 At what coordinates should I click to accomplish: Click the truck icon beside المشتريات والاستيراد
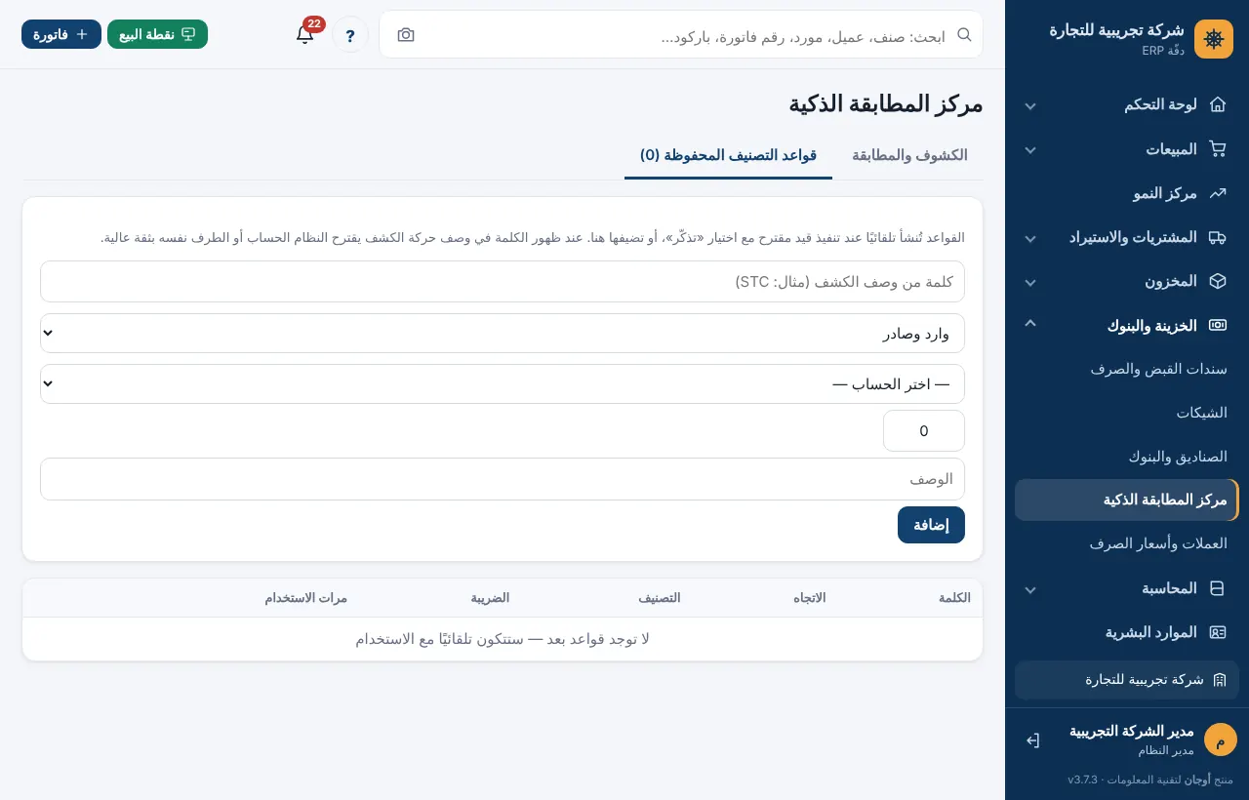[x=1217, y=237]
